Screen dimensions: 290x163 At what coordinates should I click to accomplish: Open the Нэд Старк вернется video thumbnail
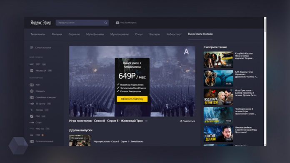[x=218, y=97]
